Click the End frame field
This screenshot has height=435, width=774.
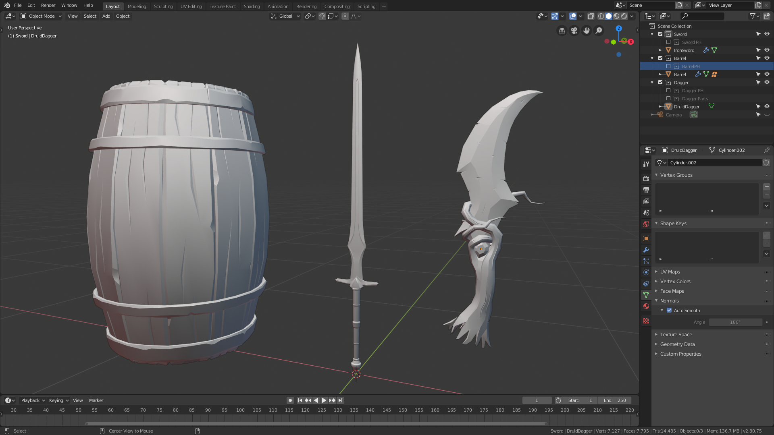click(615, 400)
